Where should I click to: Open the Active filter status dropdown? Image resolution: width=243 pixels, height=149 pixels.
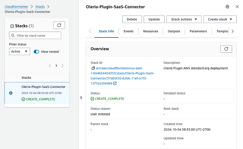point(19,51)
